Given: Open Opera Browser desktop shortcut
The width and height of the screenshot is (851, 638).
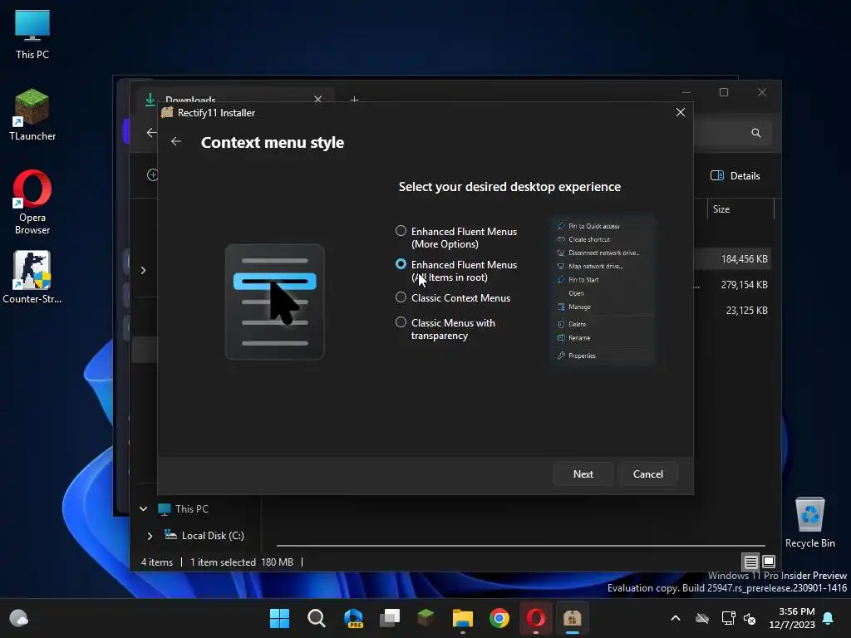Looking at the screenshot, I should 32,203.
